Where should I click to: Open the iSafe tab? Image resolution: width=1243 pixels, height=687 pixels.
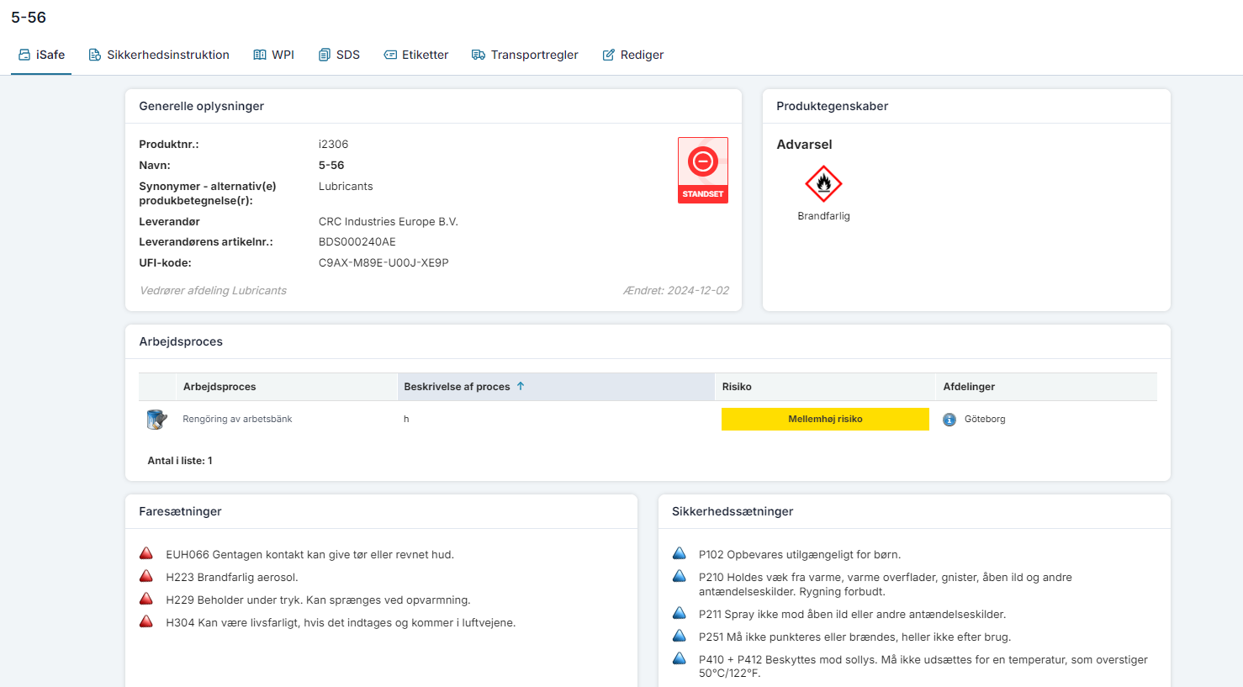point(41,55)
